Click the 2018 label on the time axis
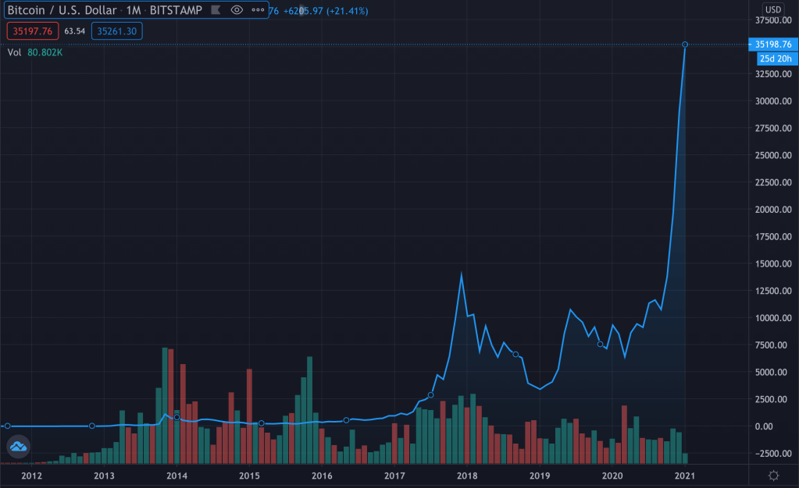Screen dimensions: 799x488 (x=467, y=476)
